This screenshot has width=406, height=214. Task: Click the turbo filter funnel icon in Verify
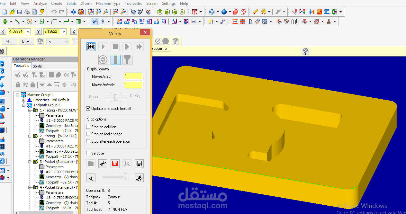click(127, 60)
